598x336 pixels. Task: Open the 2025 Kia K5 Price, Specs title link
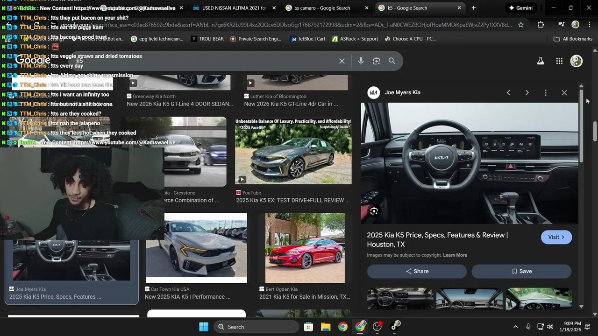(x=437, y=239)
